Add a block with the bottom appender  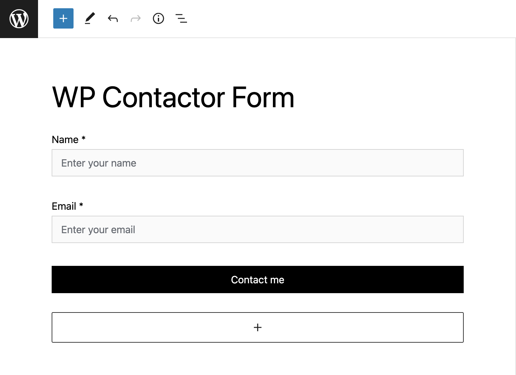(258, 327)
